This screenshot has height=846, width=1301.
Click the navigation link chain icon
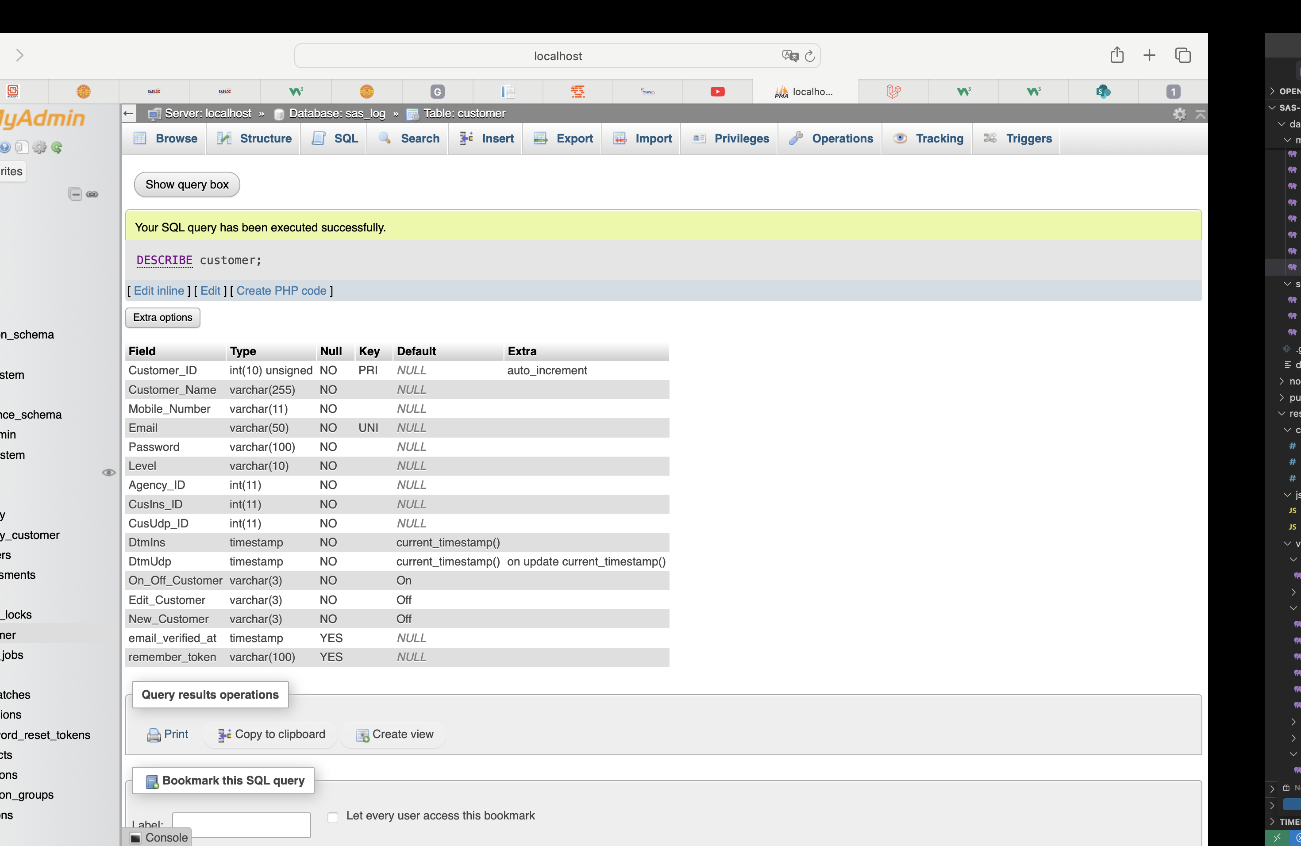tap(92, 194)
